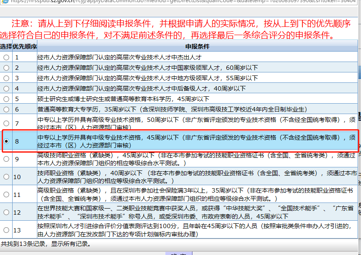Select condition 6 普通高等教育大专学历
This screenshot has height=255, width=361.
pos(6,109)
